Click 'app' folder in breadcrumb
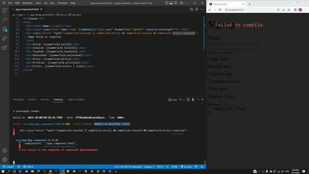Screen dimensions: 309x174 [20, 15]
